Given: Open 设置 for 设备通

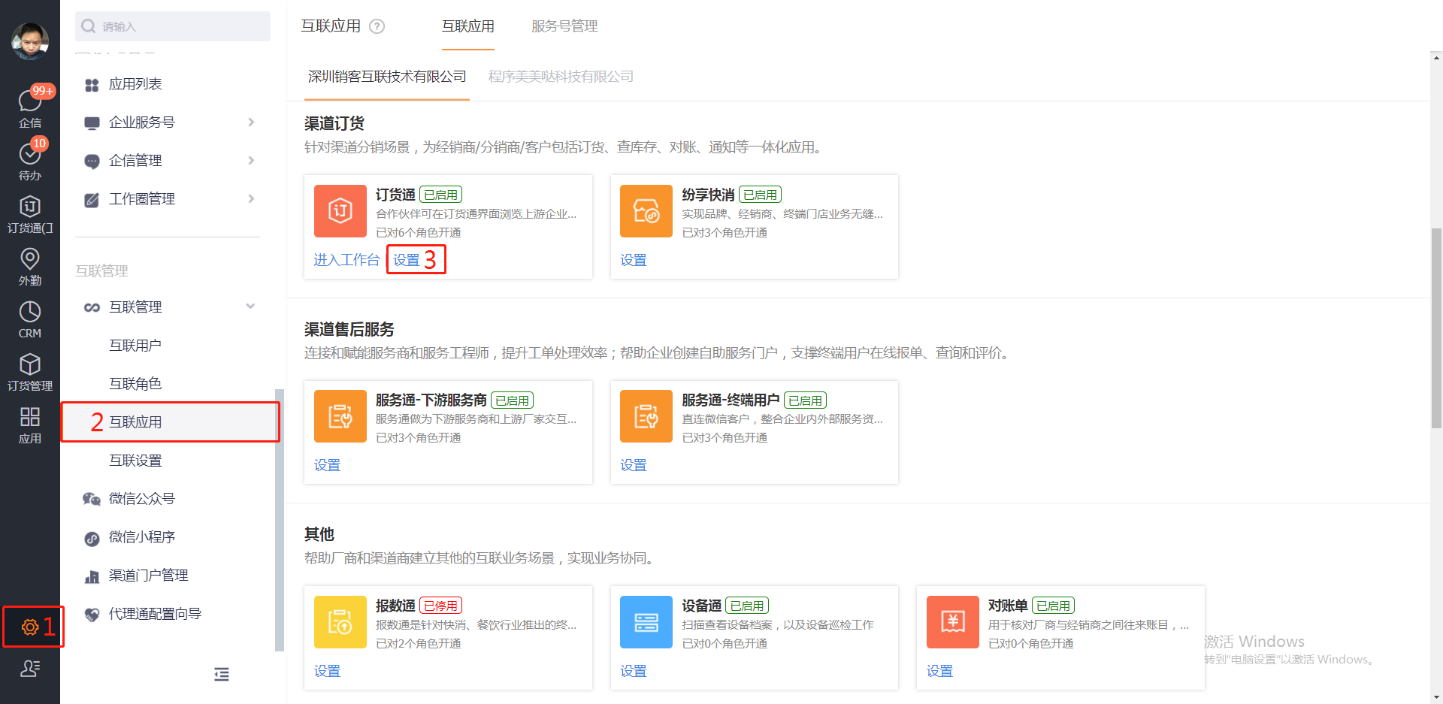Looking at the screenshot, I should pyautogui.click(x=634, y=671).
